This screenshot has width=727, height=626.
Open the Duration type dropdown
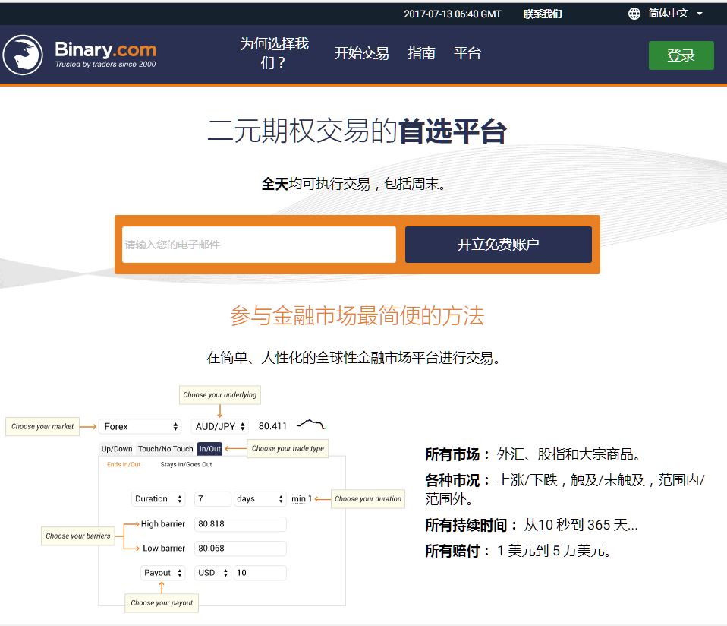(x=159, y=499)
